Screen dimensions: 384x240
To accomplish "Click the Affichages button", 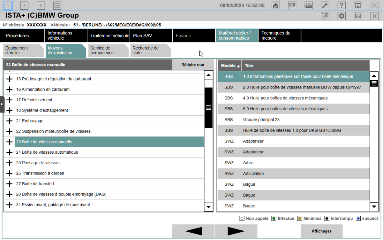I will pos(322,231).
